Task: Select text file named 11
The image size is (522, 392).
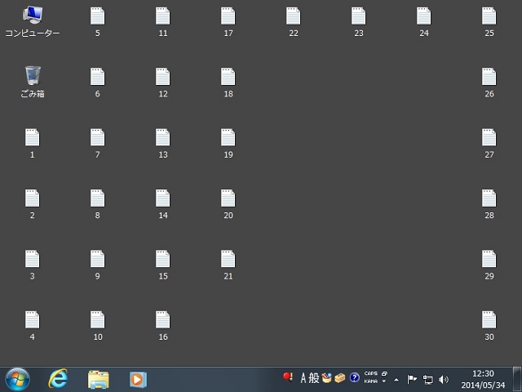Action: point(163,22)
